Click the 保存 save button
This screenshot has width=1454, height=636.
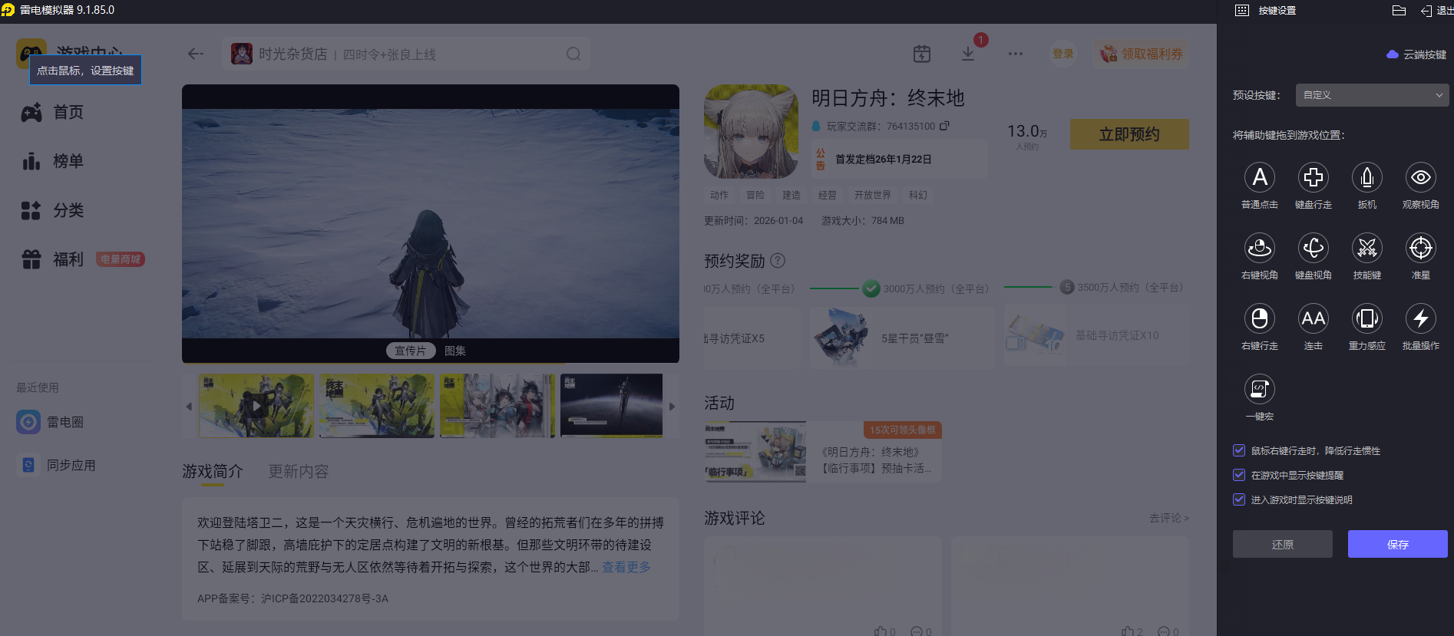click(1397, 544)
